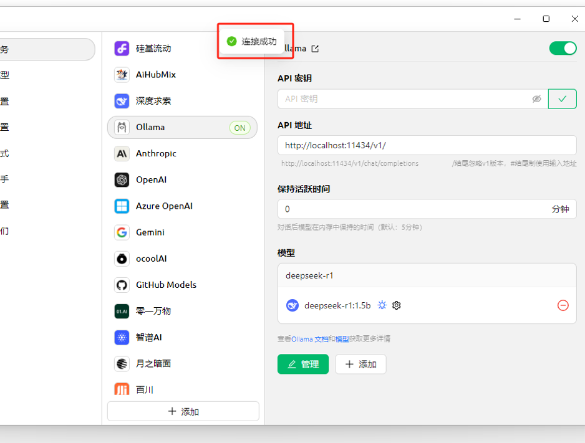Open the GitHub Models provider
The height and width of the screenshot is (443, 585).
(182, 285)
